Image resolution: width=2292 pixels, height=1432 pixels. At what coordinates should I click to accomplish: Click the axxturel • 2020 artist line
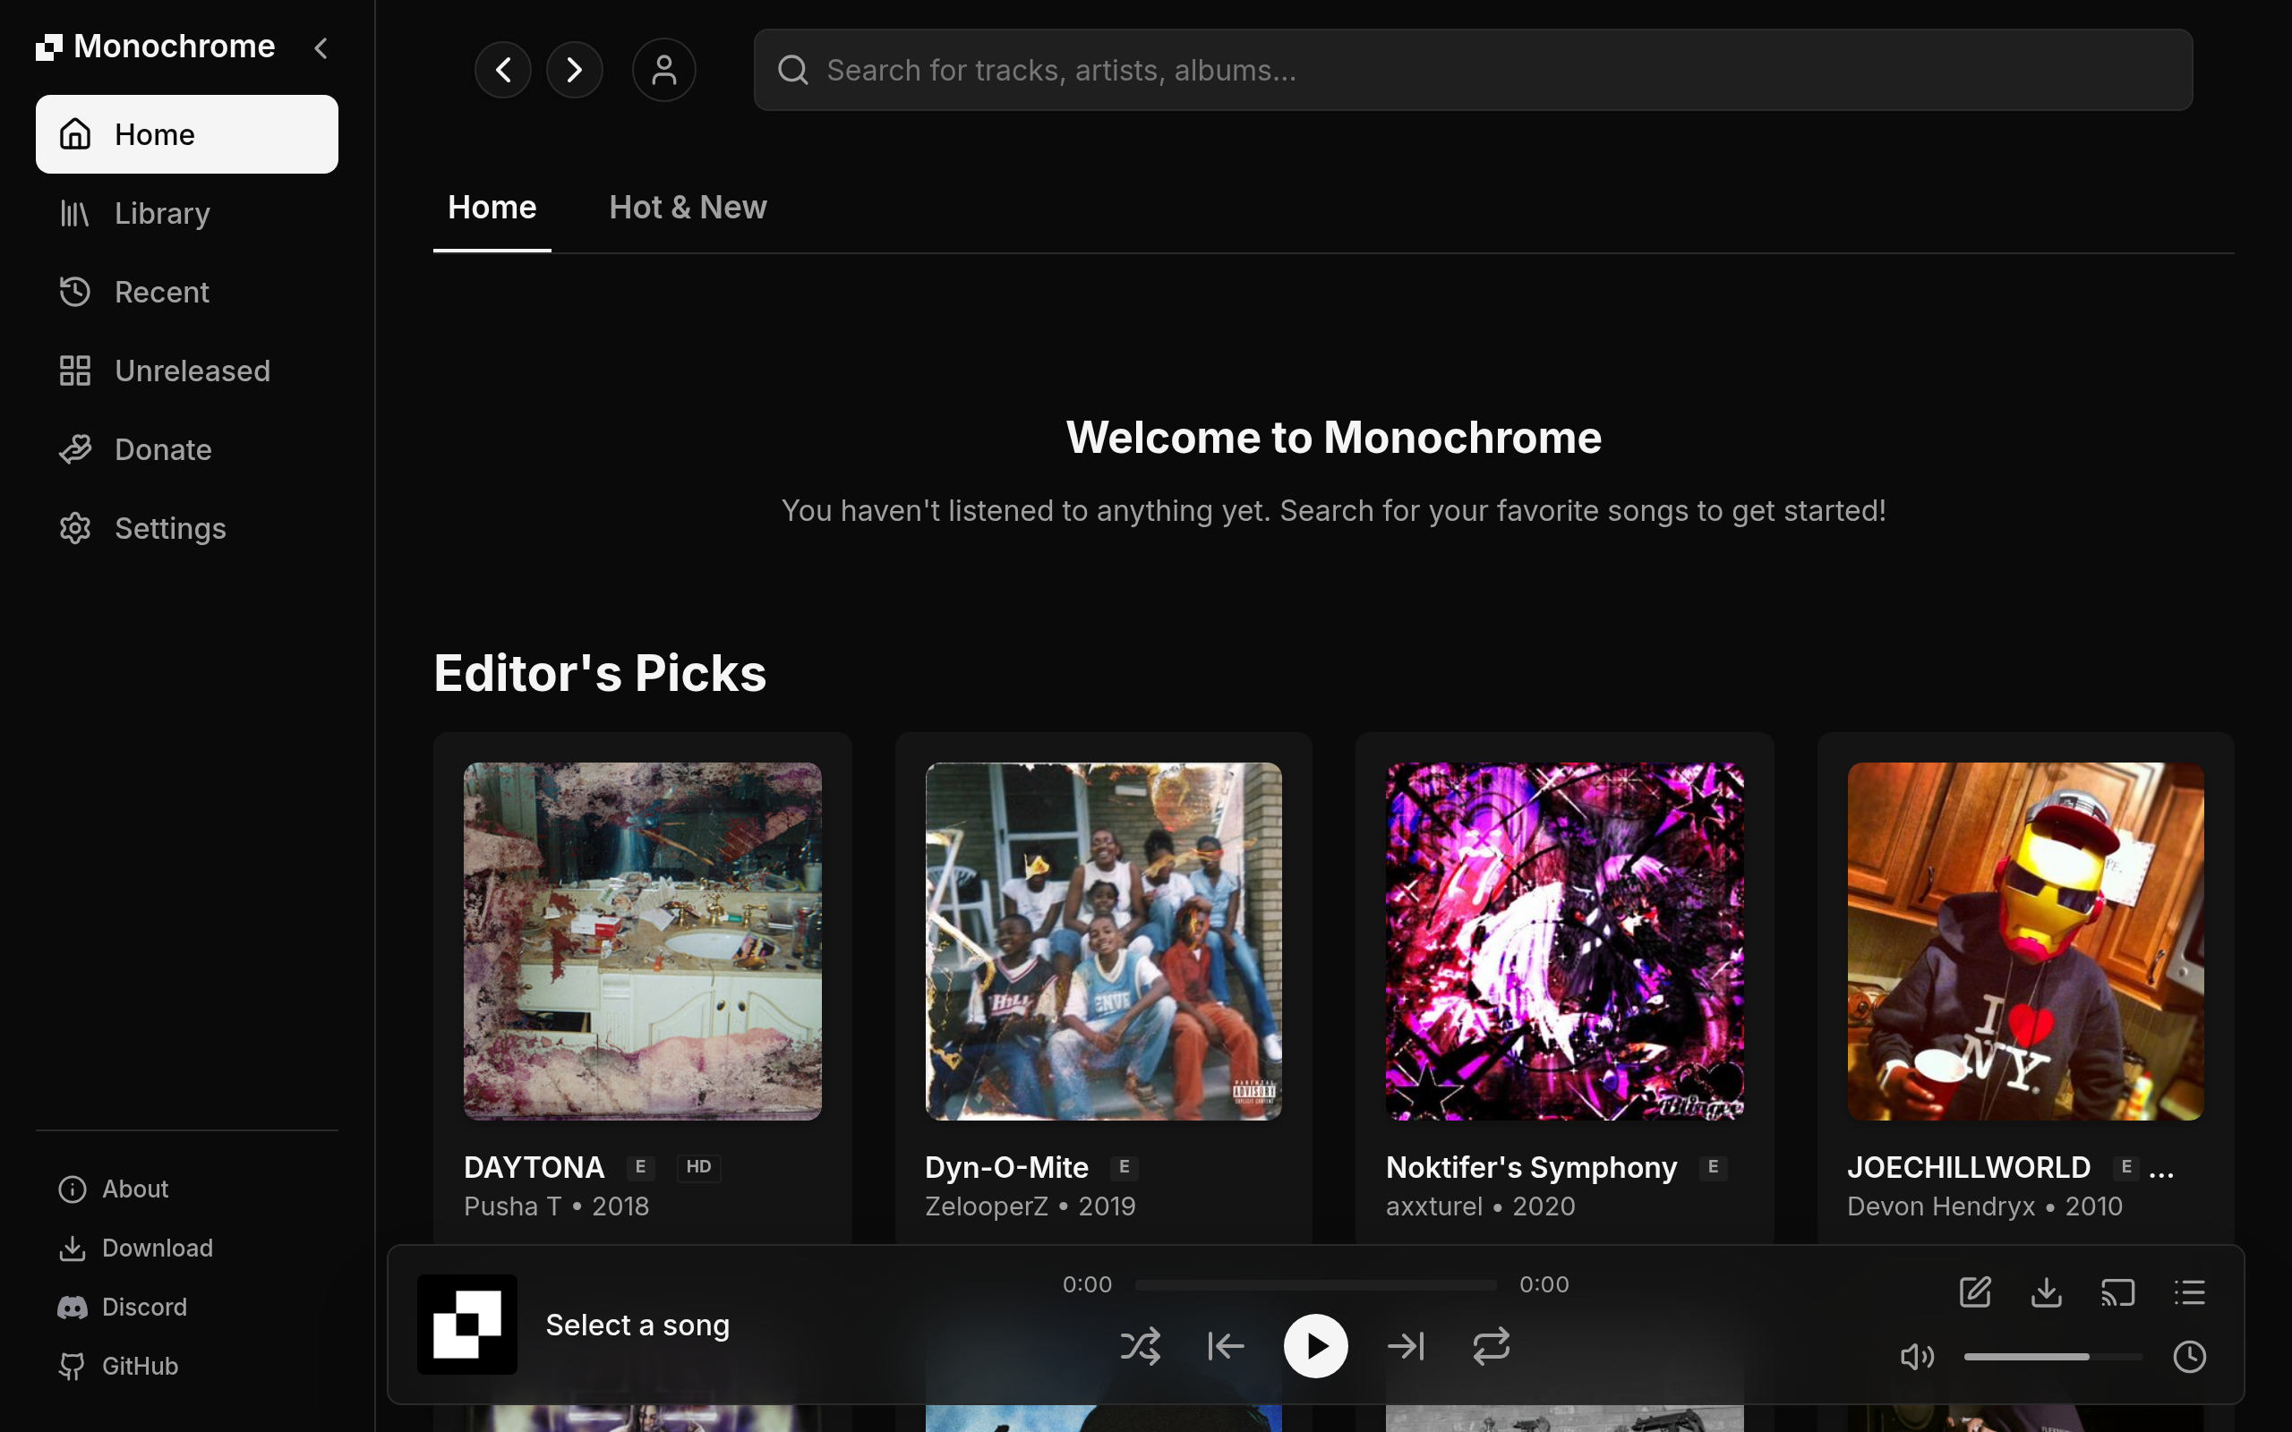click(x=1480, y=1206)
